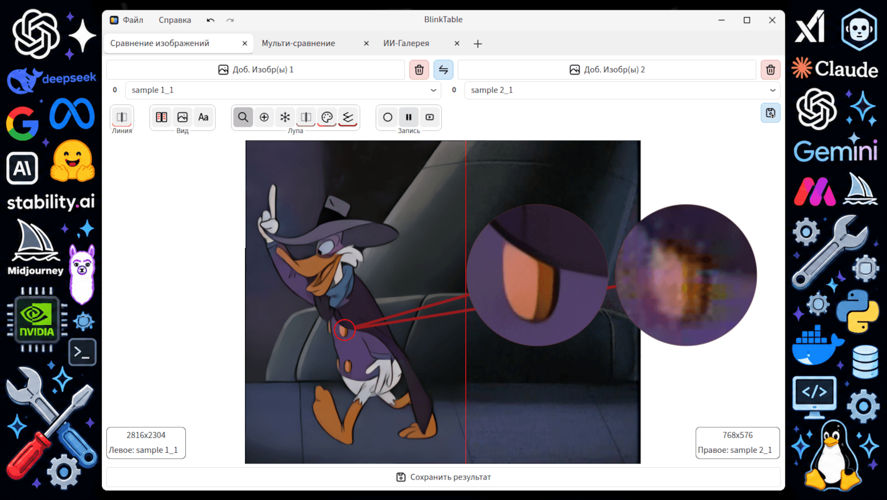Toggle the freeze snowflake icon in Лупа
This screenshot has height=500, width=887.
pyautogui.click(x=285, y=117)
